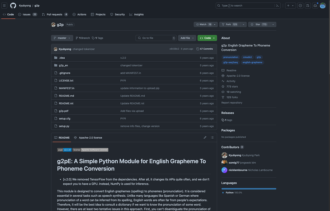Screen dimensions: 330x211
Task: Open your profile avatar menu
Action: coord(323,5)
